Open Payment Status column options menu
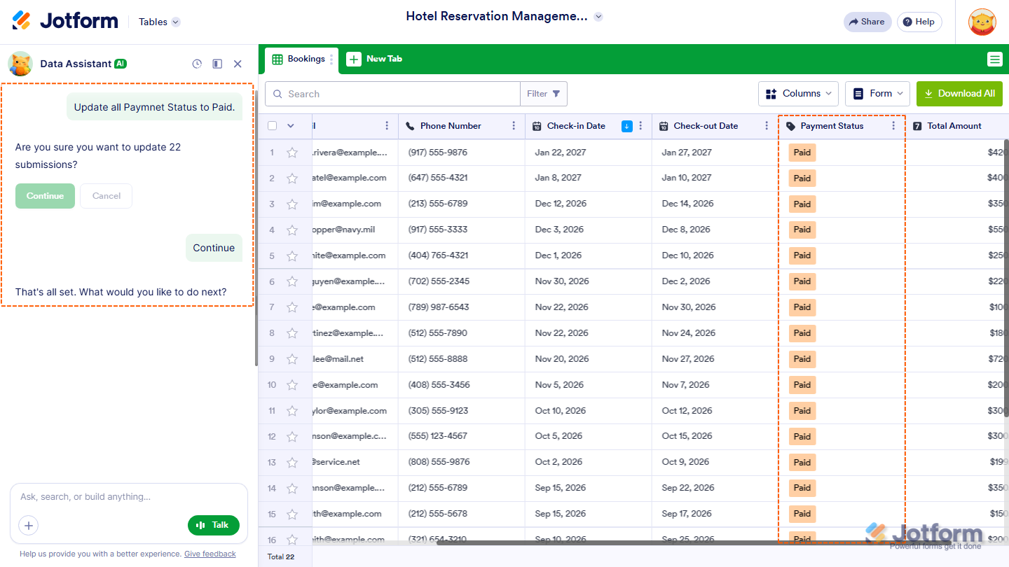Image resolution: width=1009 pixels, height=567 pixels. [x=893, y=126]
